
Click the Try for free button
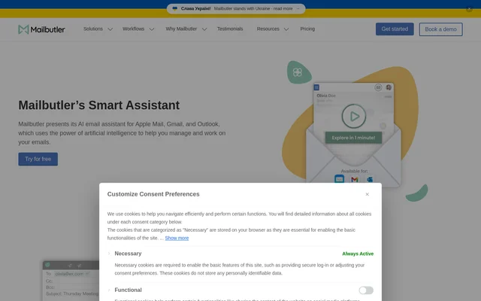coord(38,159)
